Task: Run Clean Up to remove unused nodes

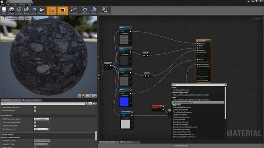Action: [42, 10]
